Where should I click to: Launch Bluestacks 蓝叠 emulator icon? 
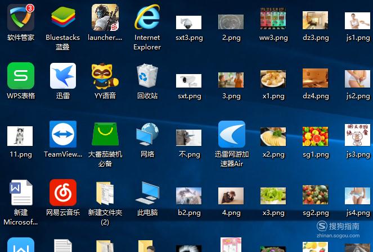click(63, 17)
